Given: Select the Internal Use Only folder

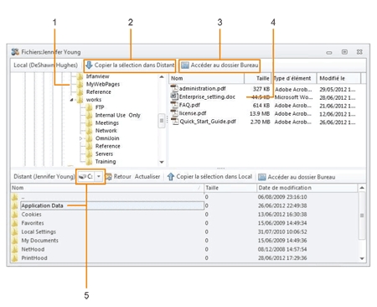Looking at the screenshot, I should pos(117,115).
